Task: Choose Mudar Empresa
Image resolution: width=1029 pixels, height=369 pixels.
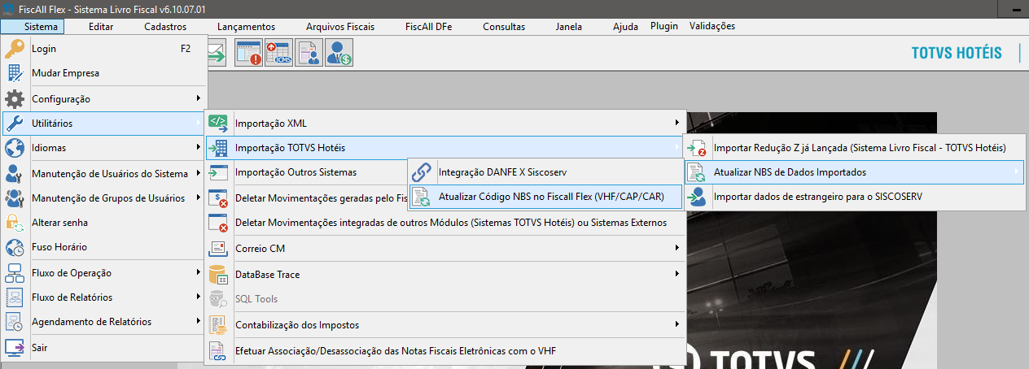Action: coord(103,73)
